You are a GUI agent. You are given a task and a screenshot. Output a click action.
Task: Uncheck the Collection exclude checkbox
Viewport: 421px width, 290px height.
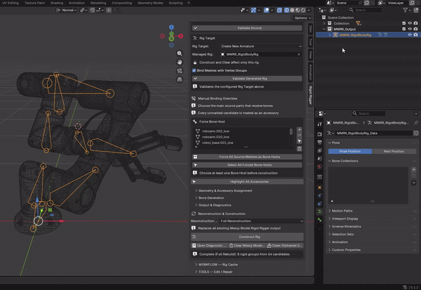pos(404,23)
